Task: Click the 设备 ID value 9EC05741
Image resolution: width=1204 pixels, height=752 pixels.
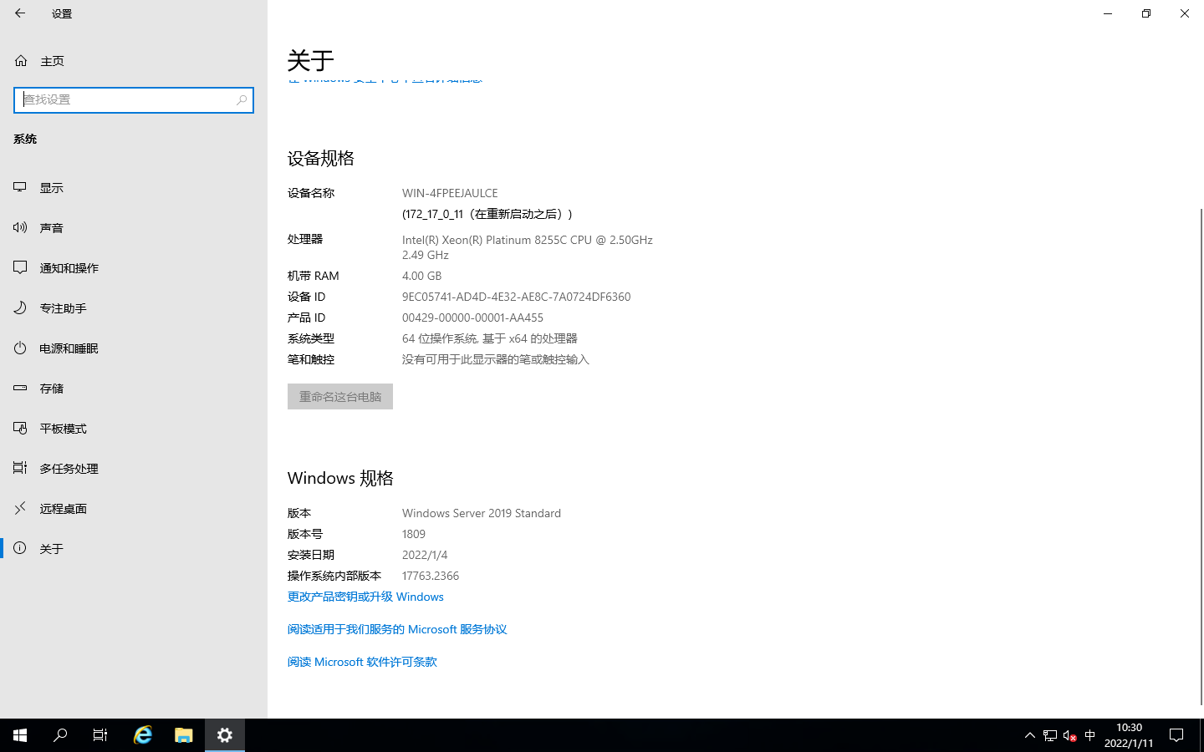Action: pos(516,297)
